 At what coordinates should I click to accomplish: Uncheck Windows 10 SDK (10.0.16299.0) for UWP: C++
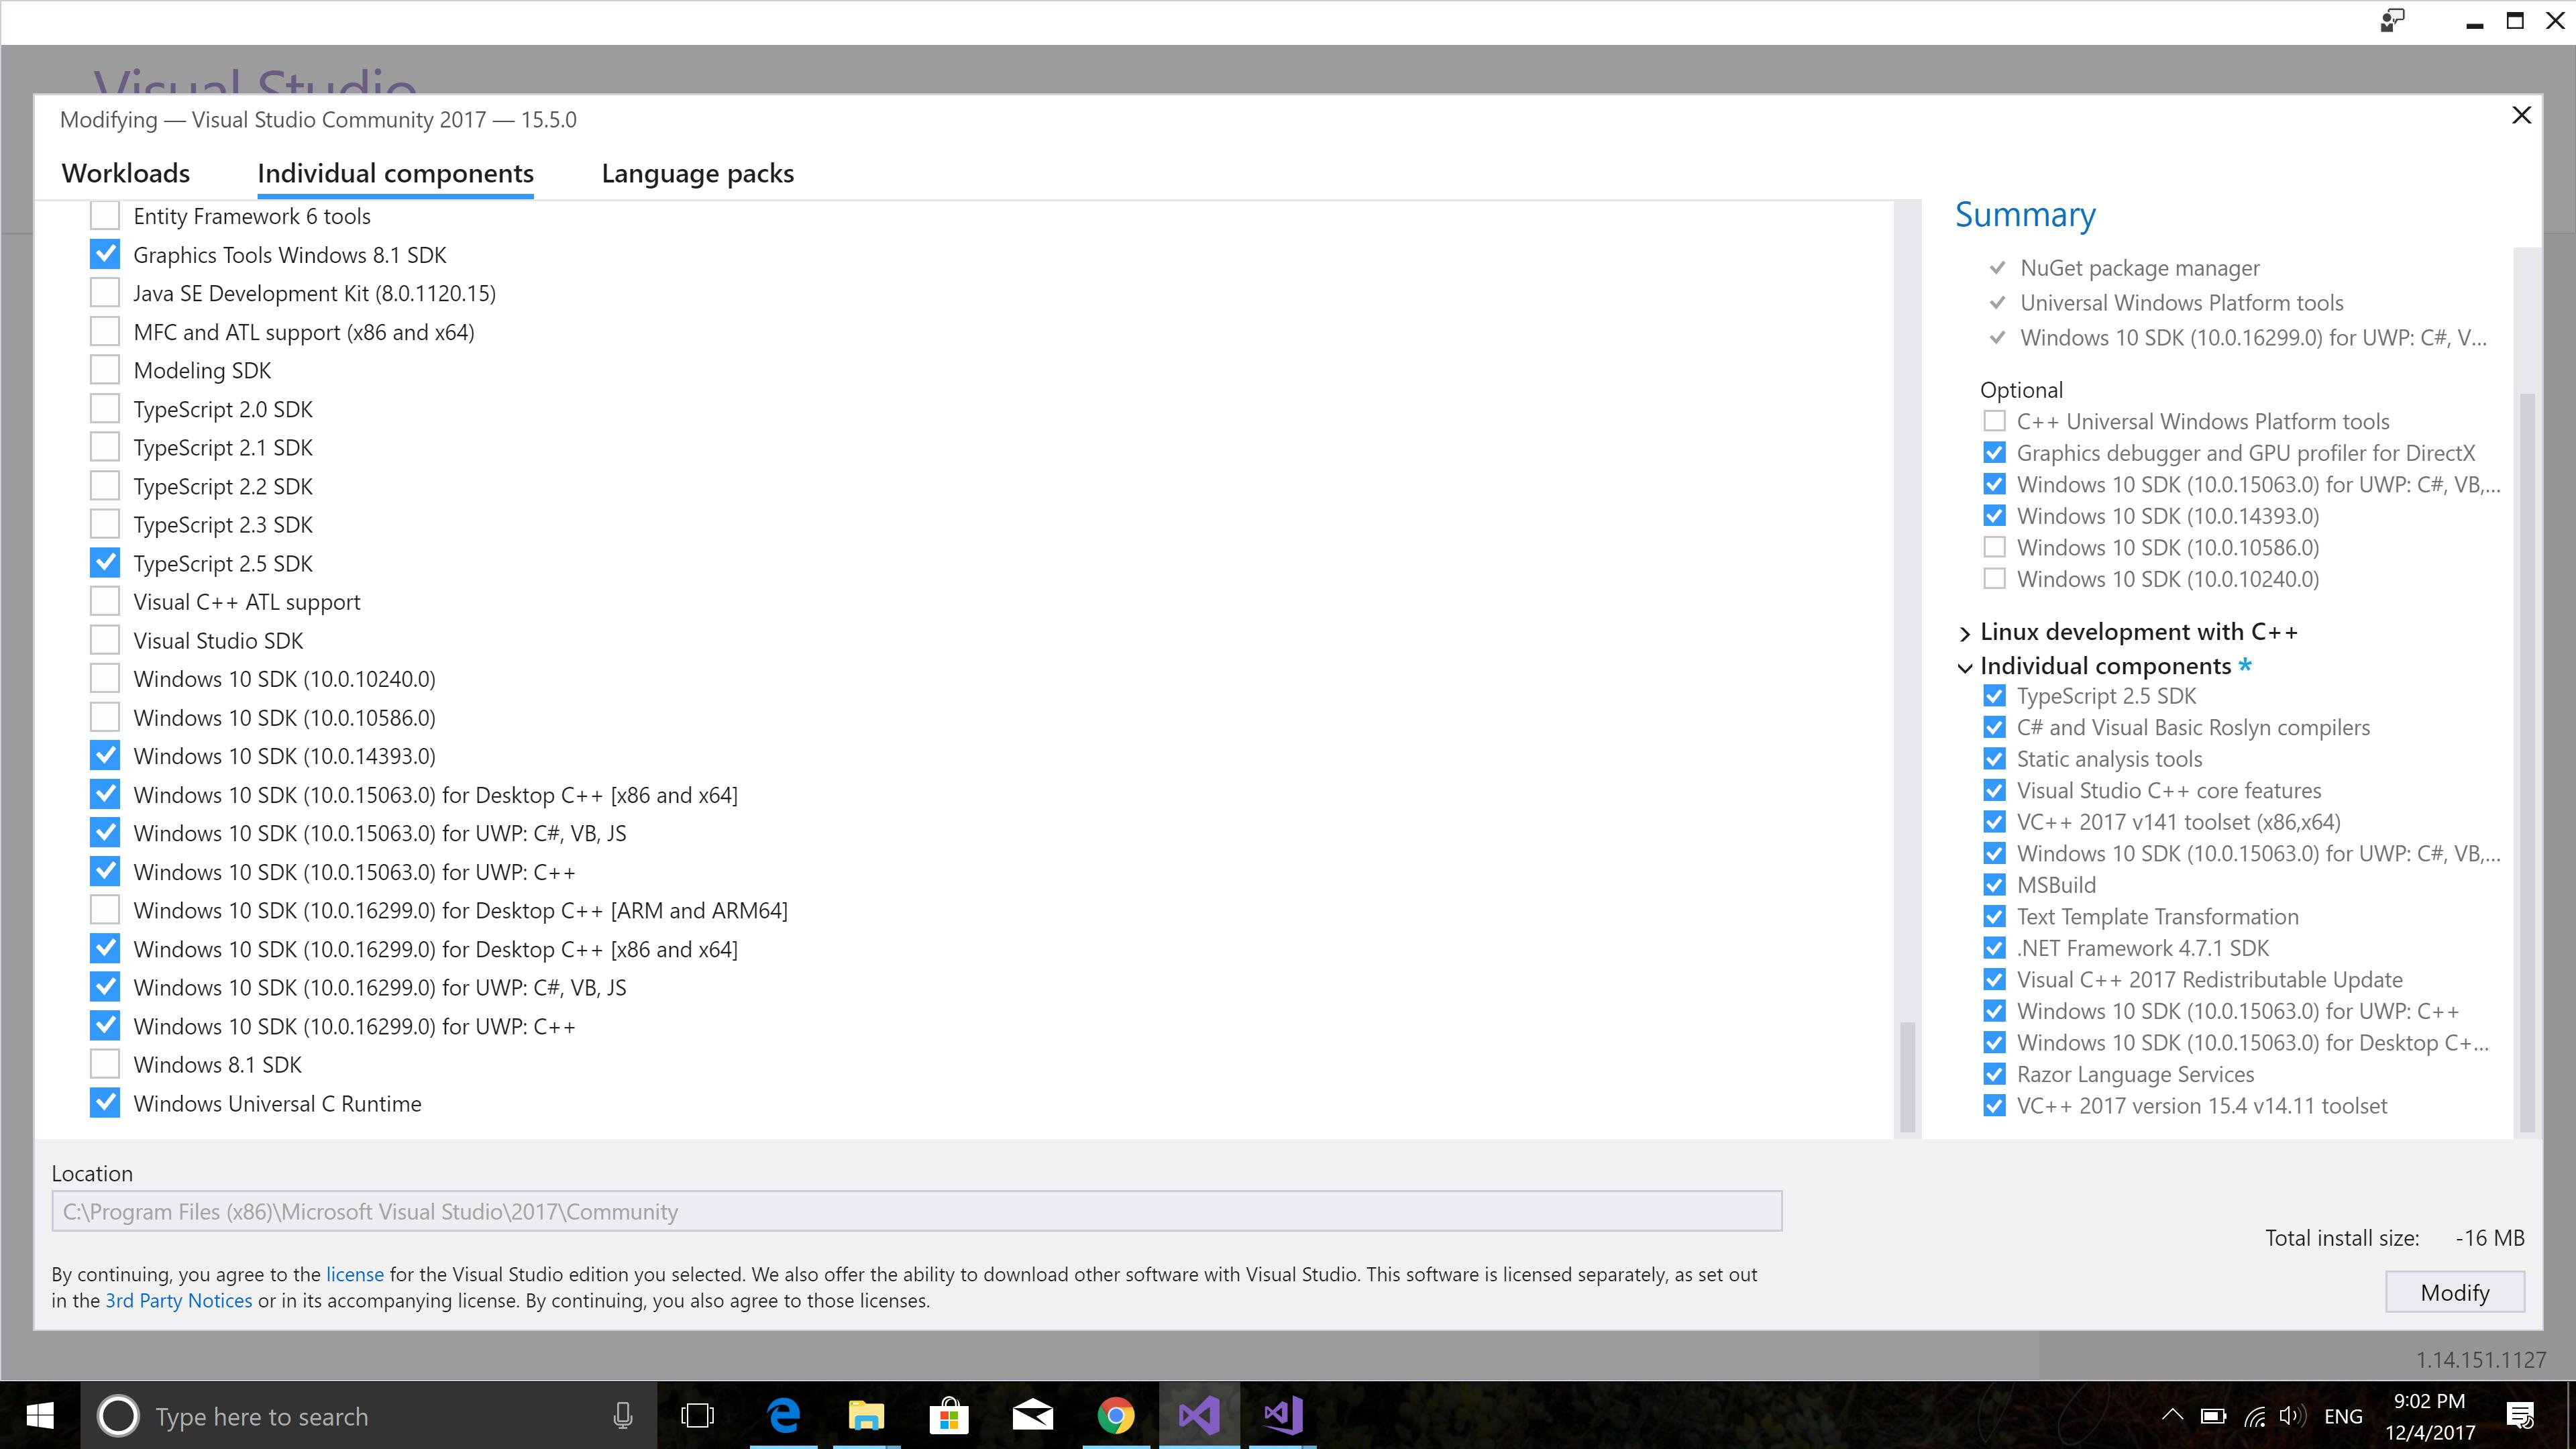point(105,1026)
